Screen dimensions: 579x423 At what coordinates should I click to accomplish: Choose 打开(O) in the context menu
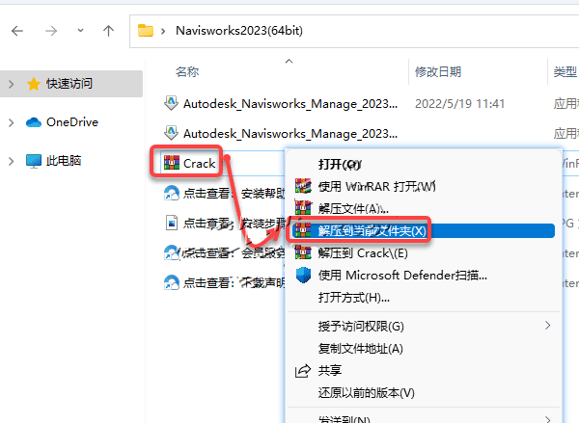click(x=339, y=164)
